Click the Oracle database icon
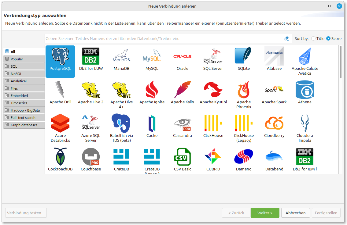The width and height of the screenshot is (347, 225). (183, 56)
